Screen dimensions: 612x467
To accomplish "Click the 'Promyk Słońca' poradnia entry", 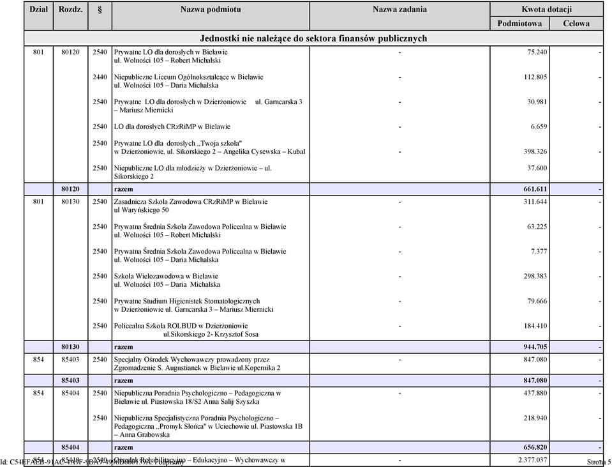I will pyautogui.click(x=209, y=426).
